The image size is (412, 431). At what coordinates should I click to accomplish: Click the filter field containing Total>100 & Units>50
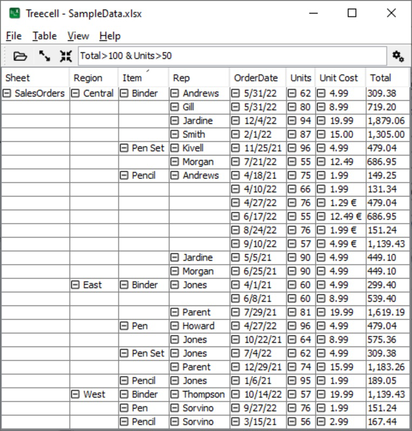coord(232,56)
